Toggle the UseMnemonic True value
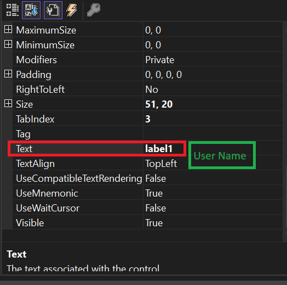Image resolution: width=287 pixels, height=285 pixels. tap(213, 193)
